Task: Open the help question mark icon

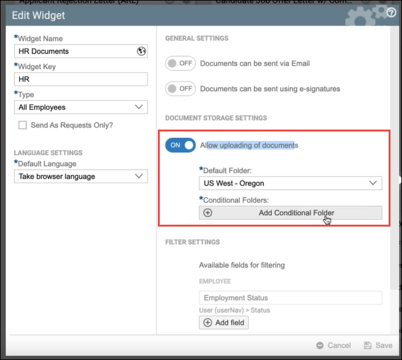Action: 391,13
